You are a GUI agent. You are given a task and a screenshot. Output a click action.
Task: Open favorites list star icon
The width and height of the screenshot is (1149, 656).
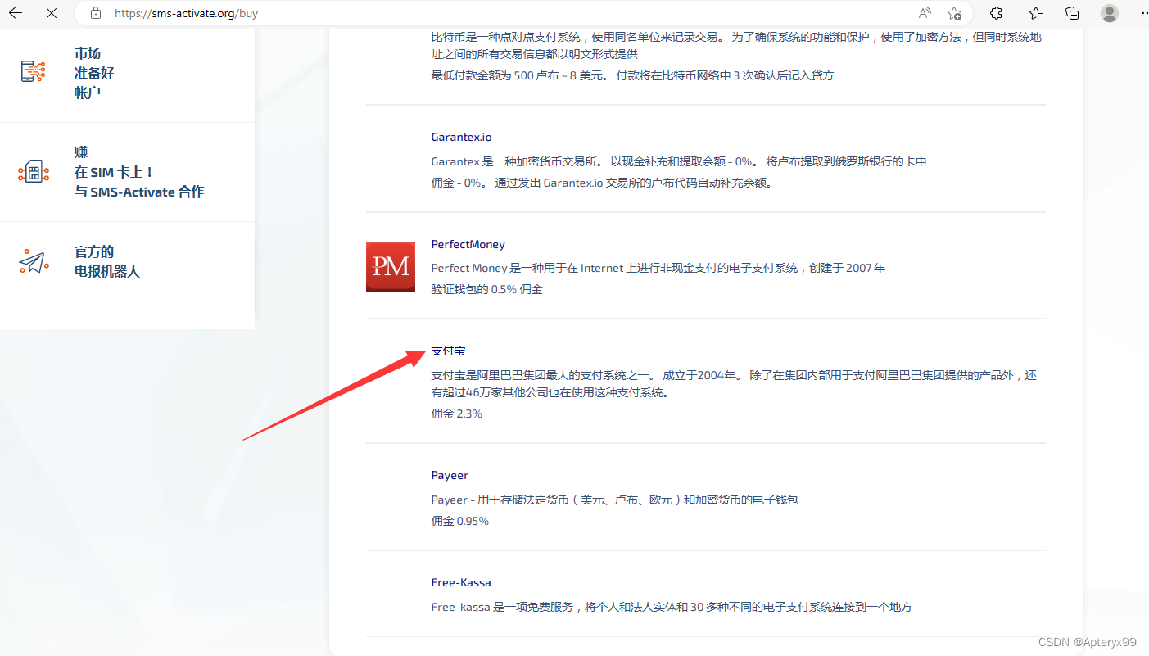(1036, 13)
